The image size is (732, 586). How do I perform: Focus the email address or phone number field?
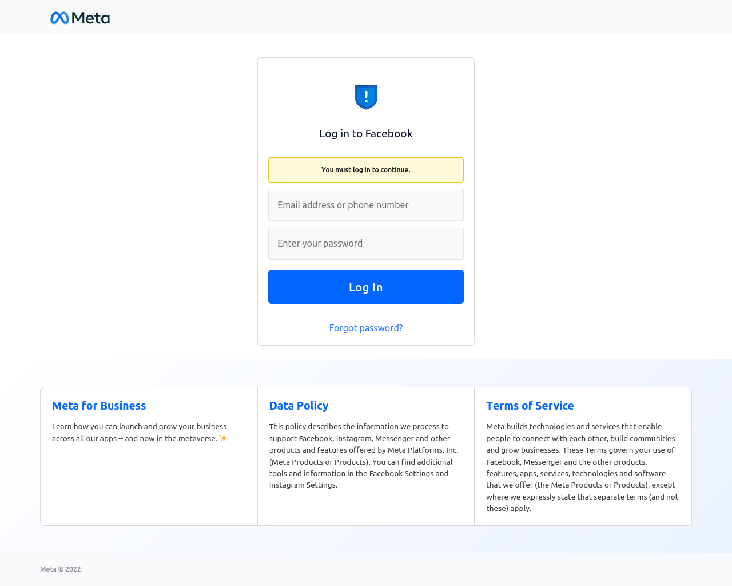[x=366, y=205]
